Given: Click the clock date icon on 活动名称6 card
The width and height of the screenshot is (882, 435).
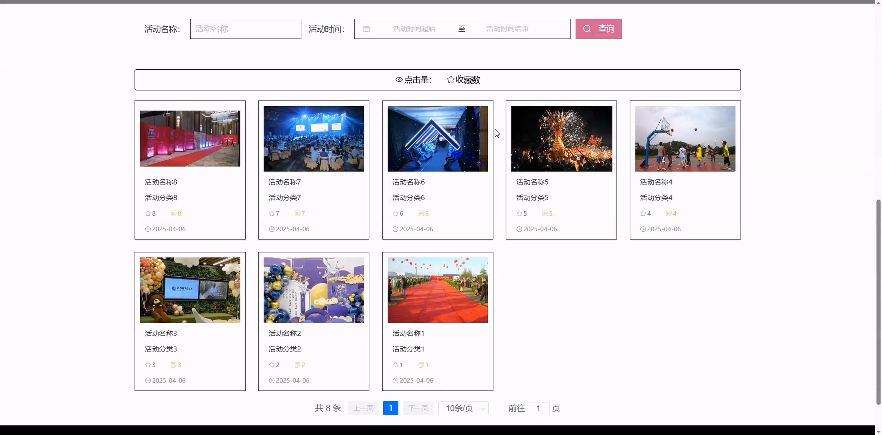Looking at the screenshot, I should 395,229.
